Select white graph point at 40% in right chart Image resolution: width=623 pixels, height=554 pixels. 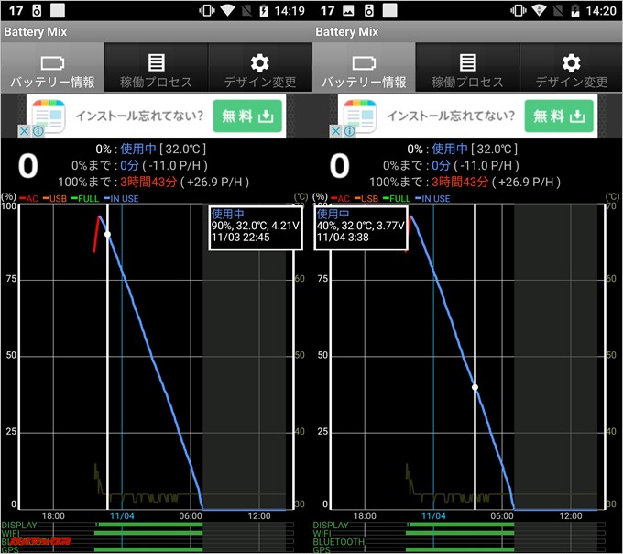tap(475, 387)
